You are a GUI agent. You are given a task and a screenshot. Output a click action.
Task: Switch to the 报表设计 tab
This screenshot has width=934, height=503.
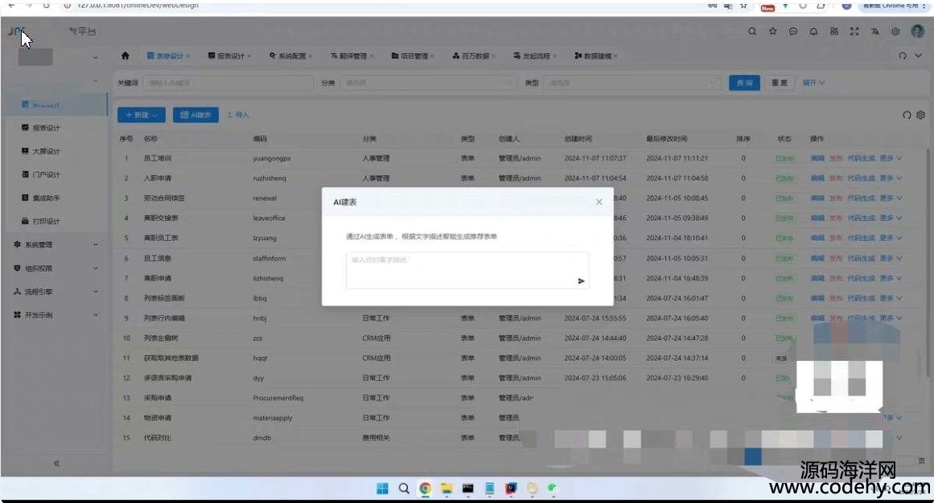pyautogui.click(x=228, y=56)
